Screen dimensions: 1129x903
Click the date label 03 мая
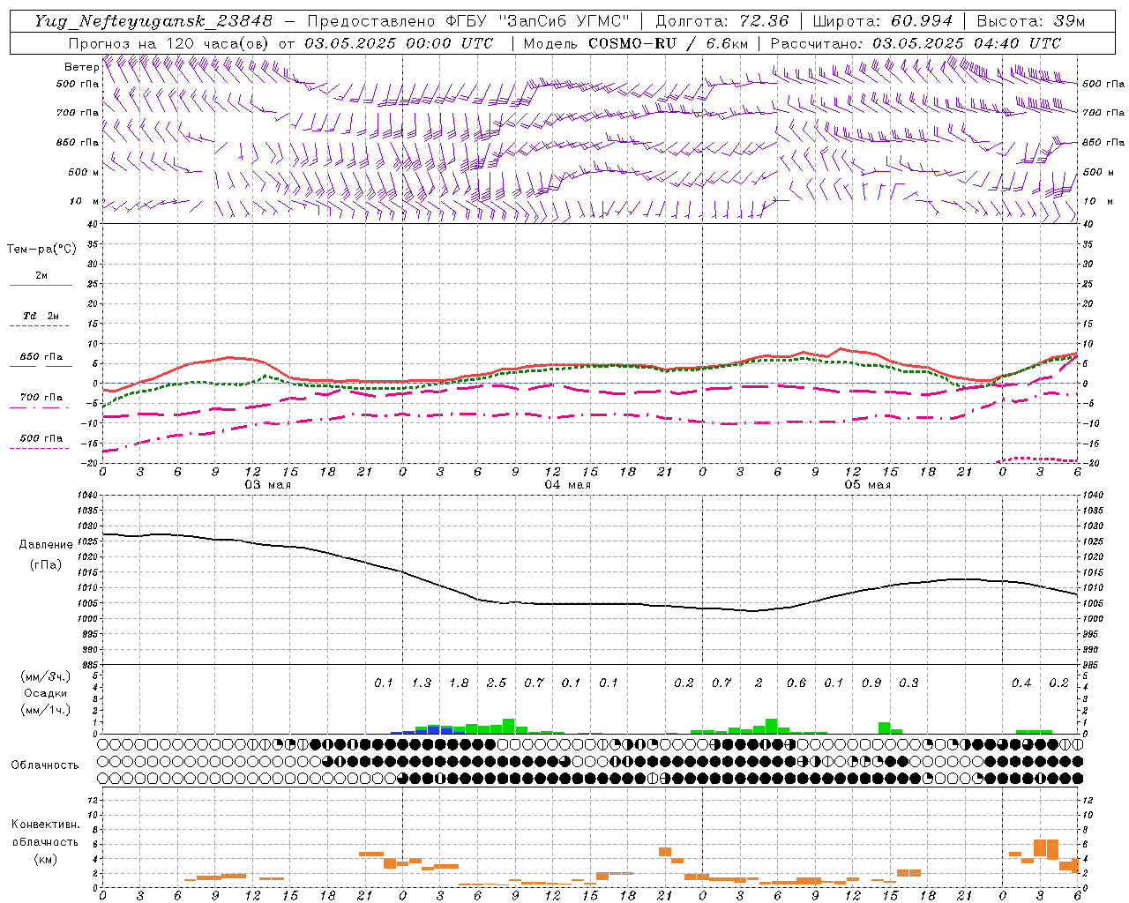267,485
